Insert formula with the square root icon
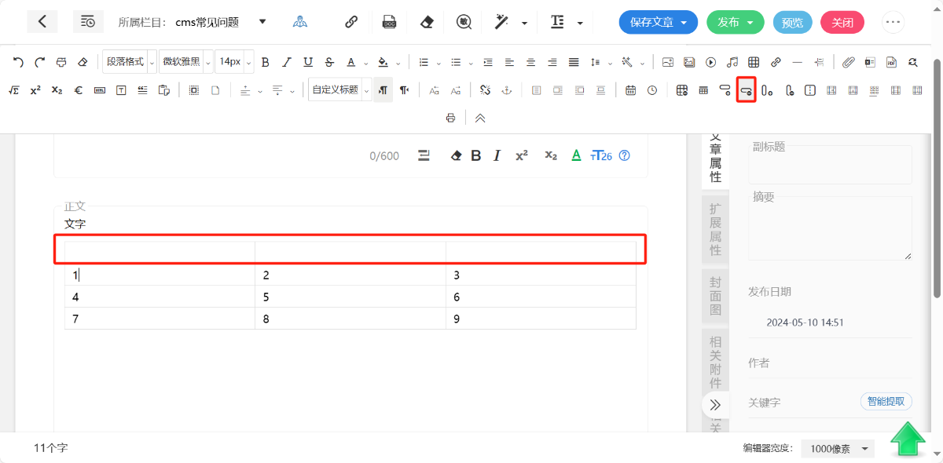 pos(14,90)
